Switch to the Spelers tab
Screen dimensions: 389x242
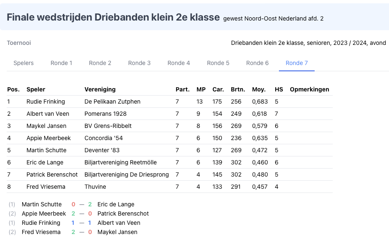tap(24, 63)
